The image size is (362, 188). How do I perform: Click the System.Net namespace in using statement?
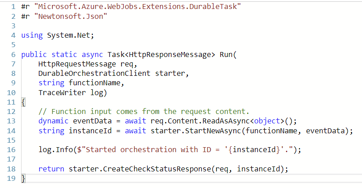pyautogui.click(x=71, y=35)
